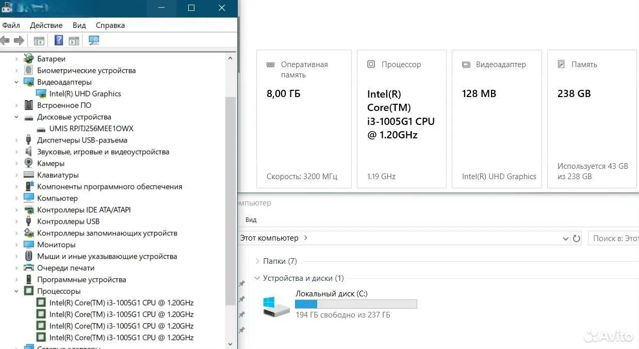The height and width of the screenshot is (349, 639).
Task: Click the properties pane toolbar icon
Action: click(x=74, y=41)
